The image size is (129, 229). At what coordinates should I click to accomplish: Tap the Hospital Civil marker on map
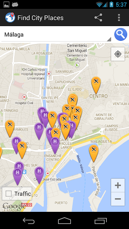[24, 97]
